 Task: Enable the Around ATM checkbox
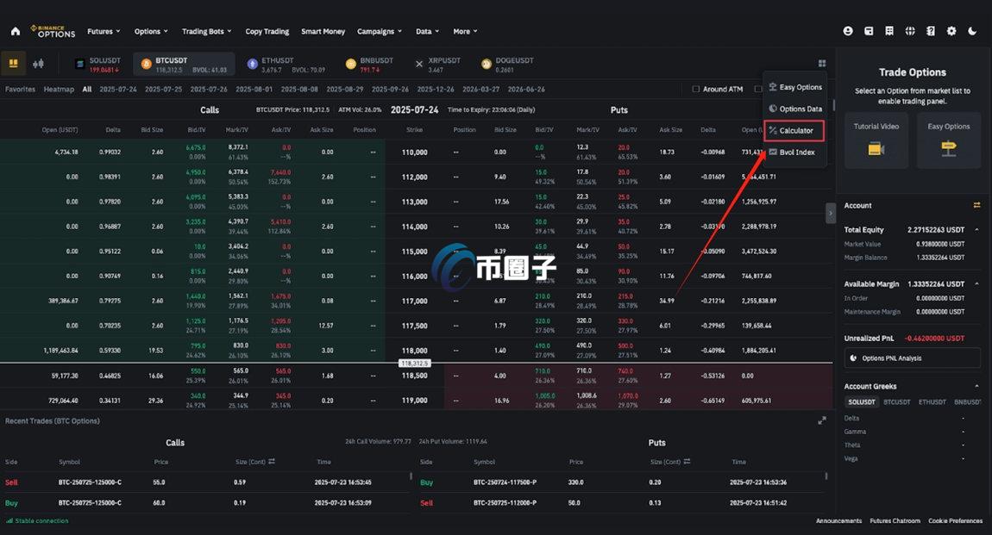click(695, 88)
